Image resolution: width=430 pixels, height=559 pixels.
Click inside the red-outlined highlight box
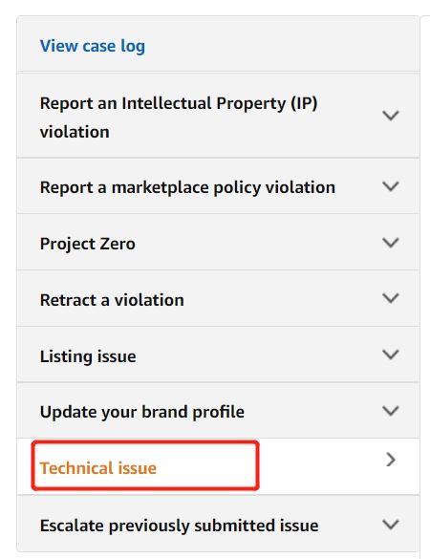145,465
